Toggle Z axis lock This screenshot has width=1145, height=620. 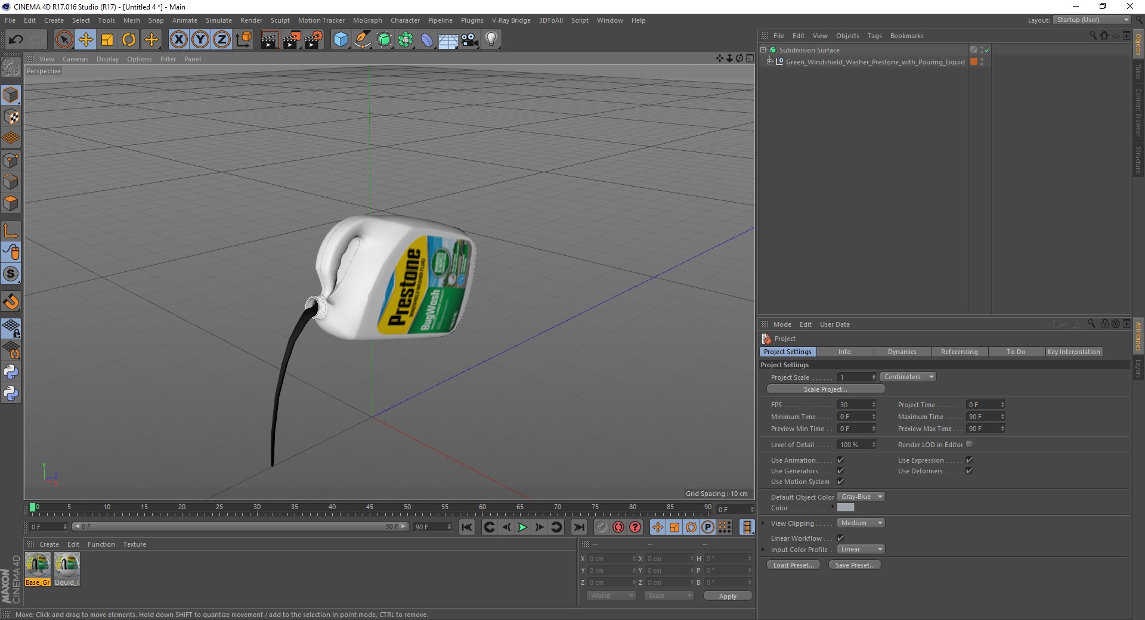[x=222, y=40]
